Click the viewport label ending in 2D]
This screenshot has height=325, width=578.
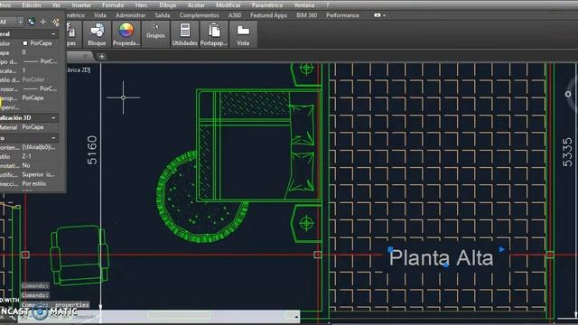click(79, 70)
